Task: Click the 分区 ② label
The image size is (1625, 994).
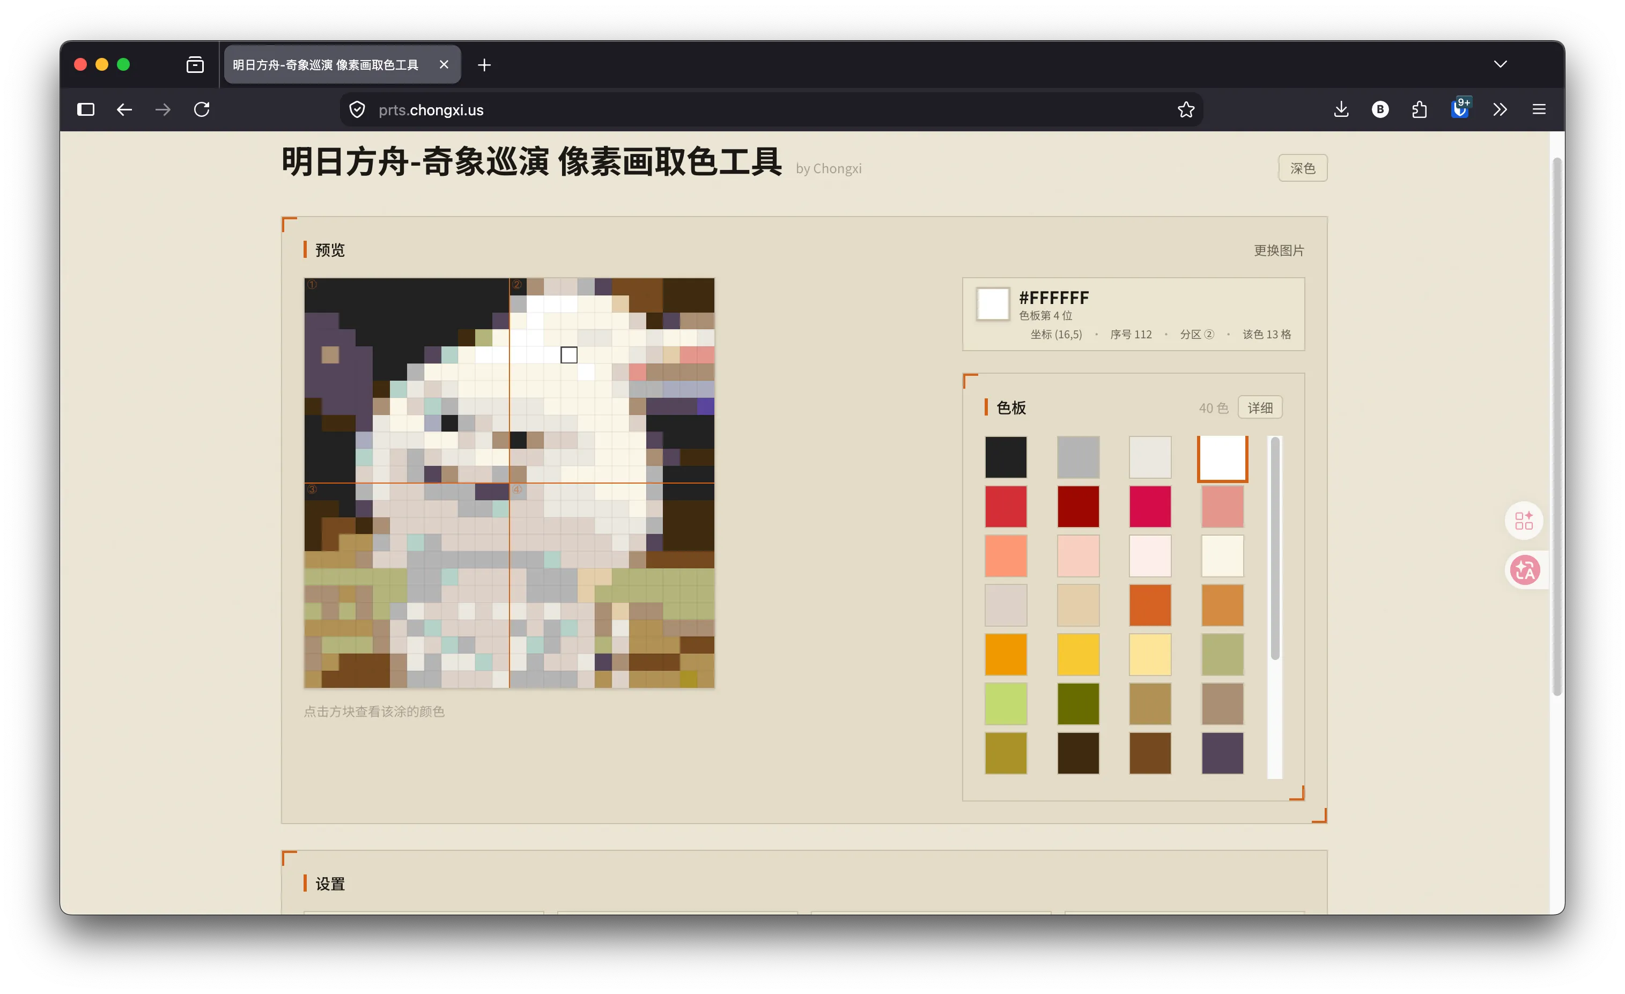Action: (x=1196, y=335)
